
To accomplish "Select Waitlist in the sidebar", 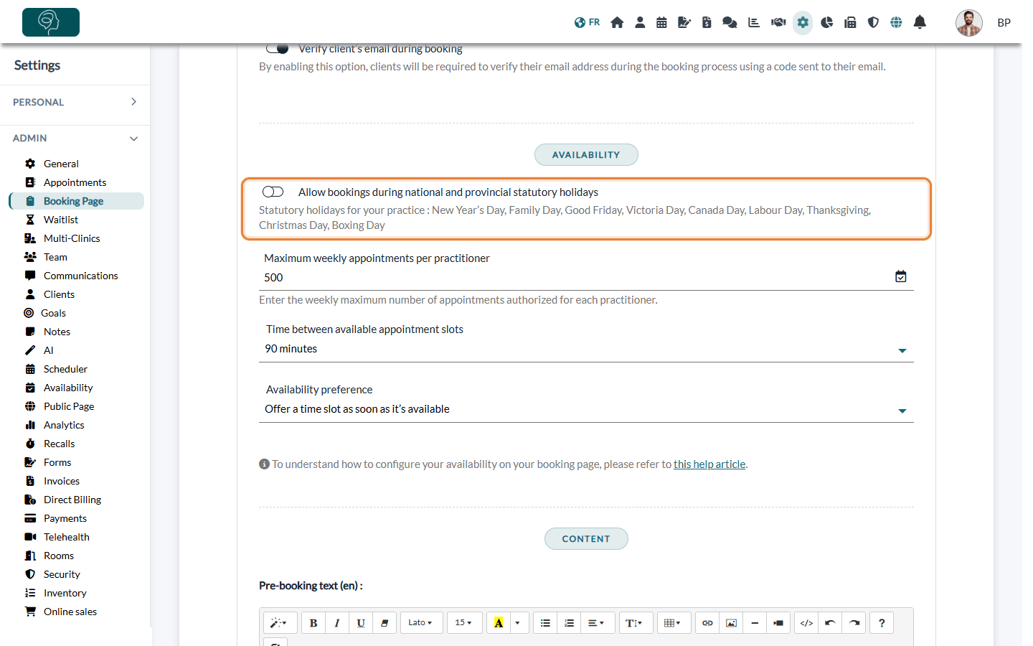I will (61, 220).
